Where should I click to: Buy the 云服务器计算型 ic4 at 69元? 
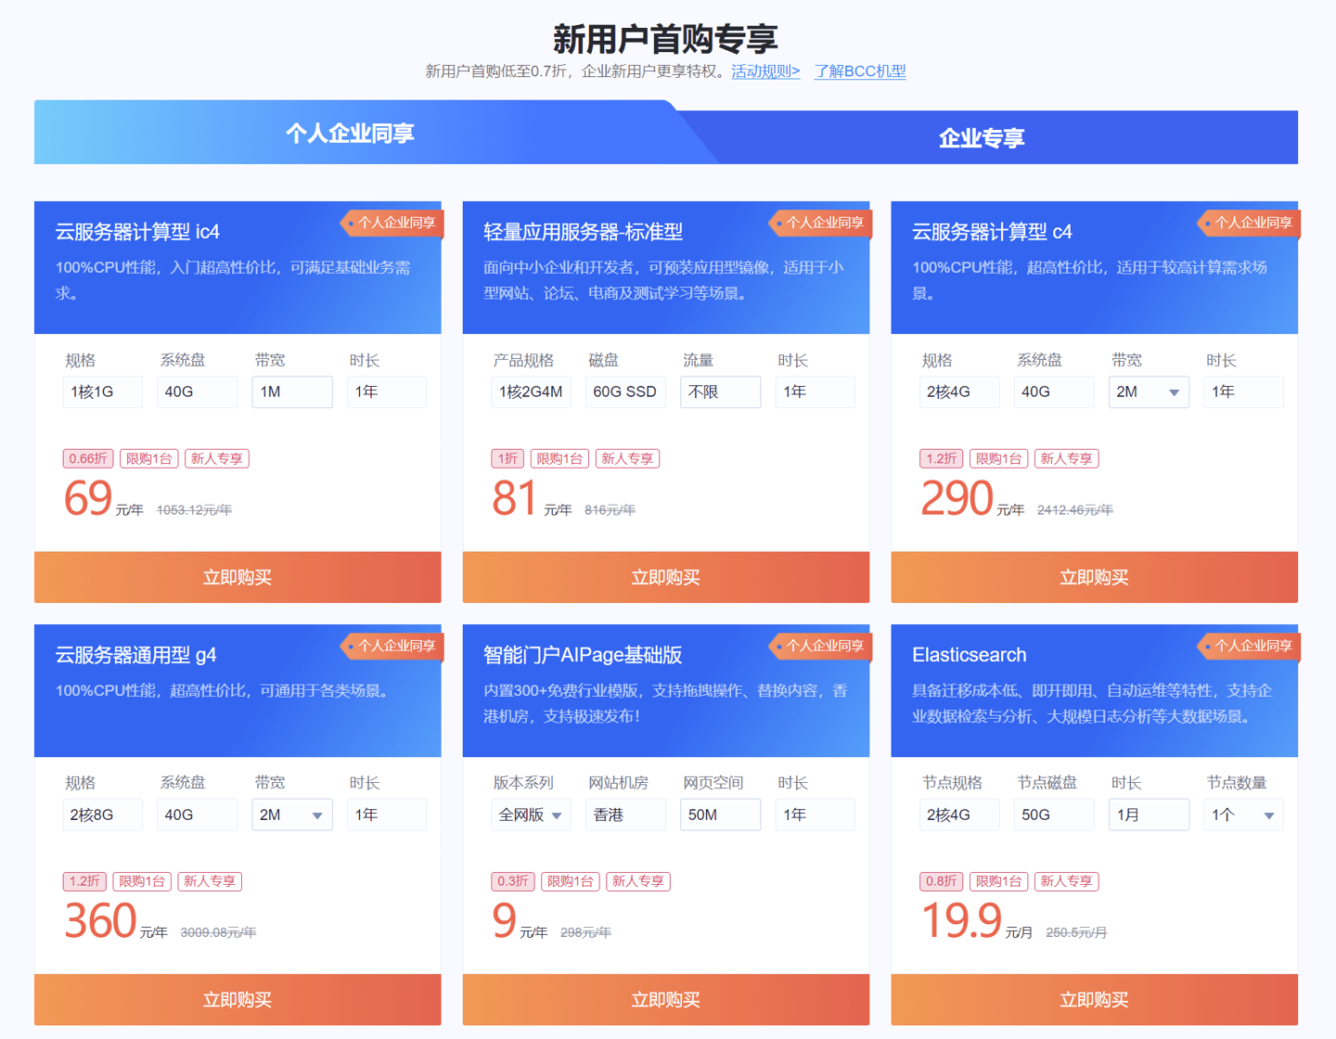(x=238, y=577)
